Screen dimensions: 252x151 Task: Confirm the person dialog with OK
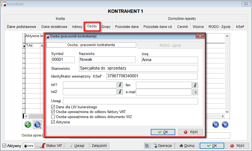click(x=163, y=132)
